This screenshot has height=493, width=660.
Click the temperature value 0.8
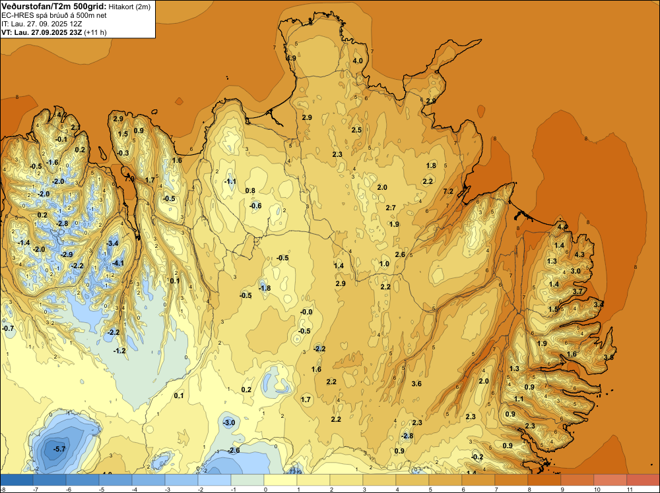[x=250, y=190]
